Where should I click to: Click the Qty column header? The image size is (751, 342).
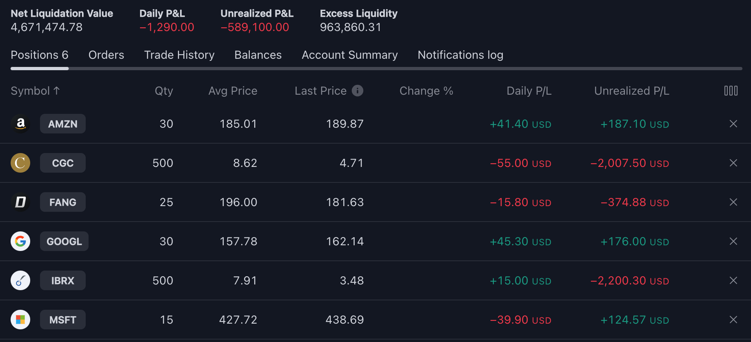coord(164,91)
